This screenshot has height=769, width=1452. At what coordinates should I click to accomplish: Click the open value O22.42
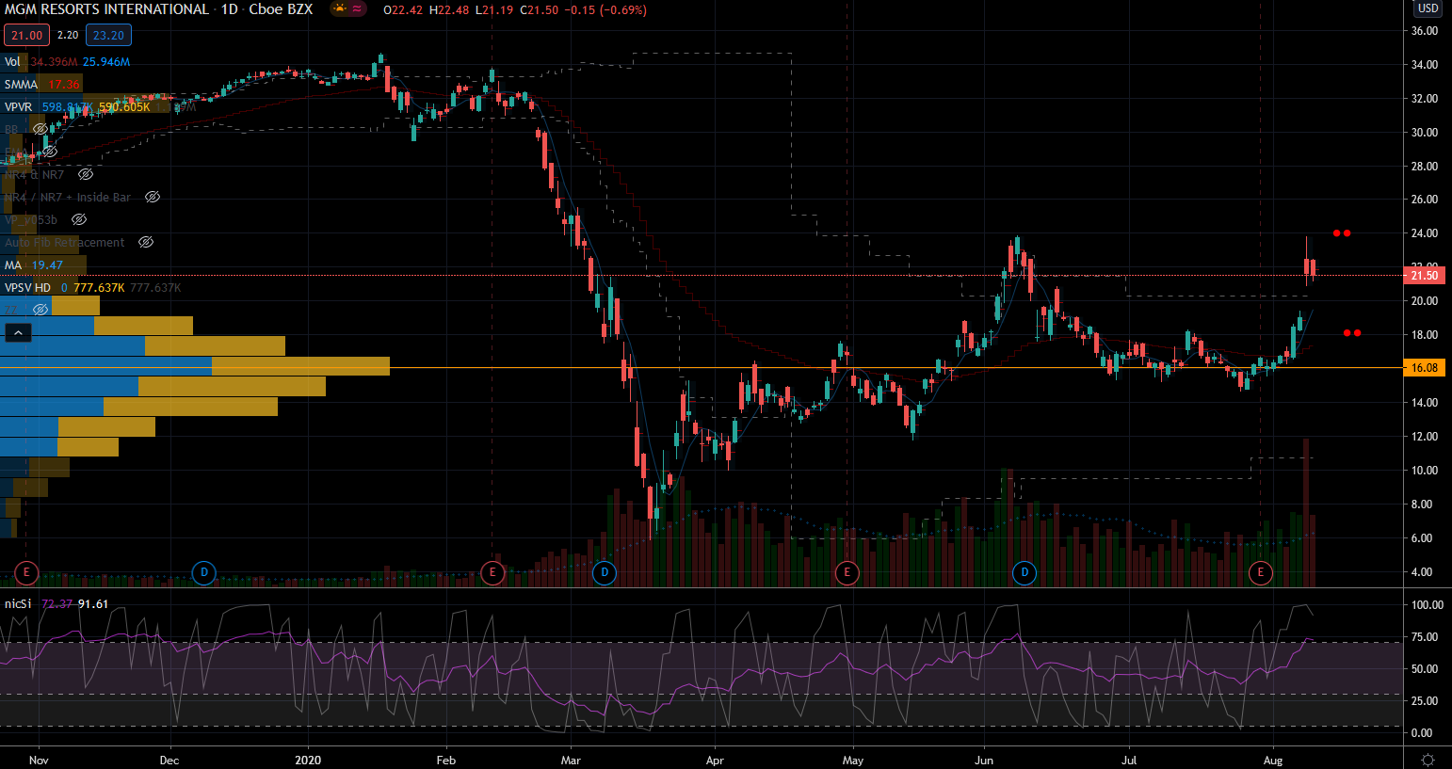click(x=403, y=9)
